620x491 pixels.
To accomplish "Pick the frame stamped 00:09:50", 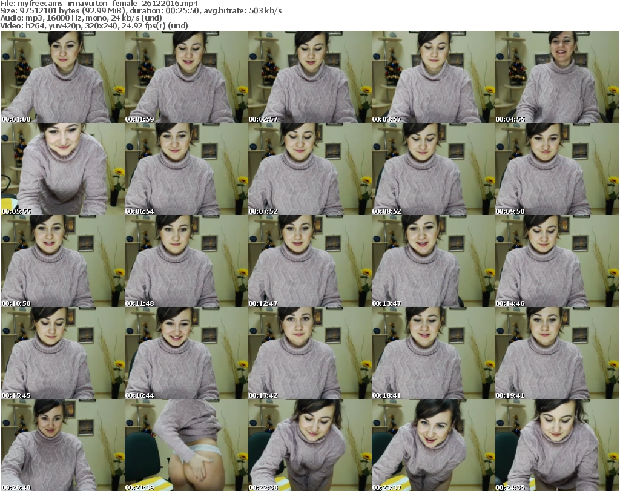I will point(557,169).
